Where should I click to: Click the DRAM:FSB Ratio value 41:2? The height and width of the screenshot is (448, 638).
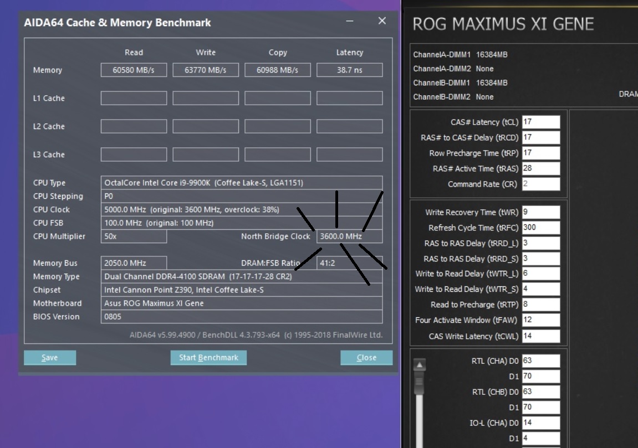350,263
